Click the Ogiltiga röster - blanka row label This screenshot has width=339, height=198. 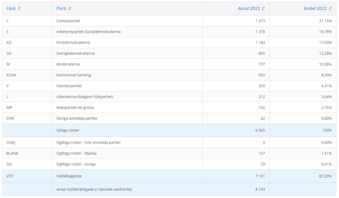[x=81, y=153]
